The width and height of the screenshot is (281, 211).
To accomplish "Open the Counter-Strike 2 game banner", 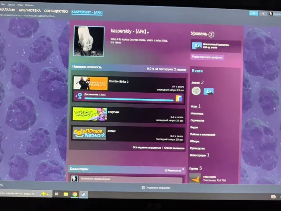I will (90, 83).
